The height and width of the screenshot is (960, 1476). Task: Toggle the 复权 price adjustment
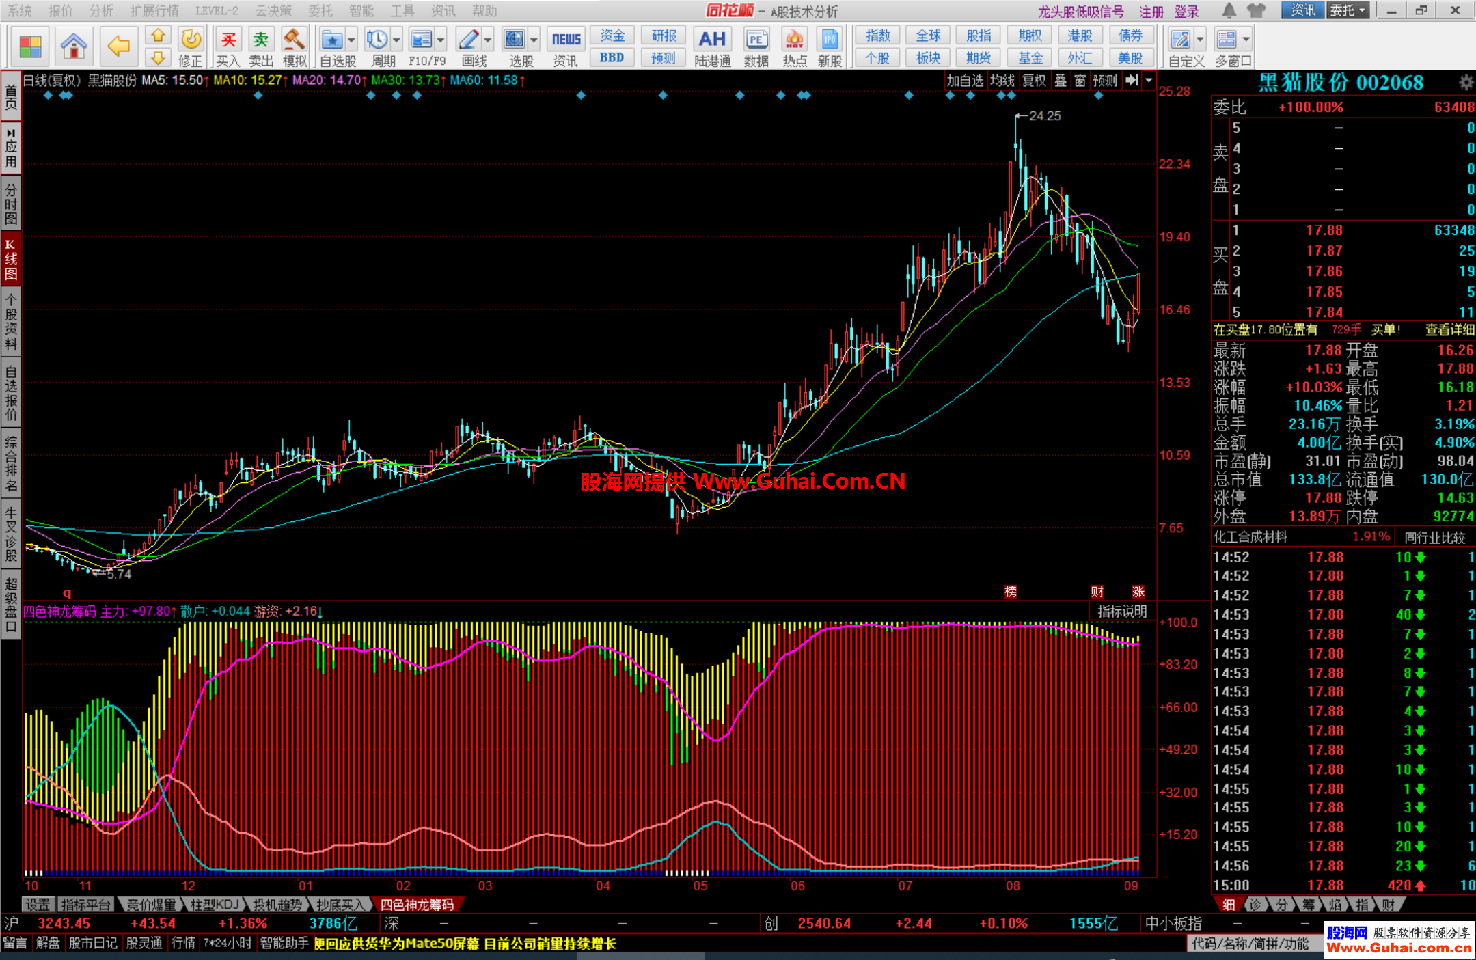tap(1034, 80)
